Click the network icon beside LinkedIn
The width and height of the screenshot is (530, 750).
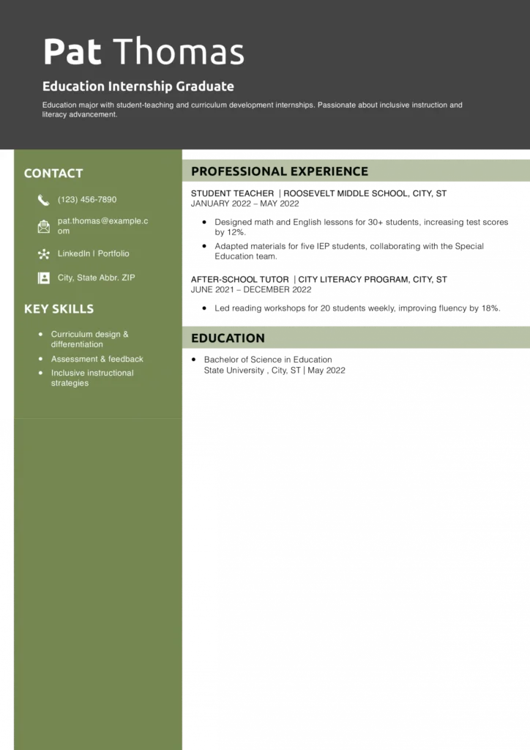[x=43, y=254]
